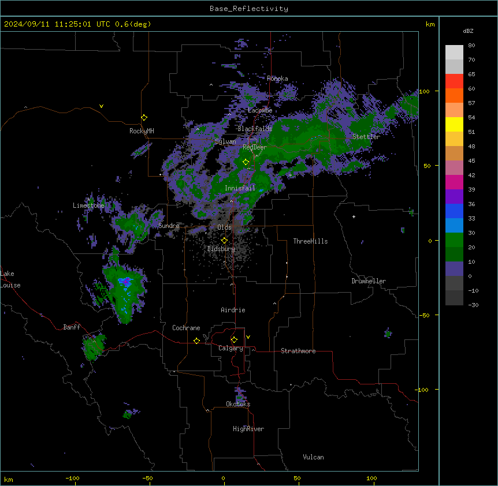
Task: Select the Vulcan label
Action: (x=314, y=457)
